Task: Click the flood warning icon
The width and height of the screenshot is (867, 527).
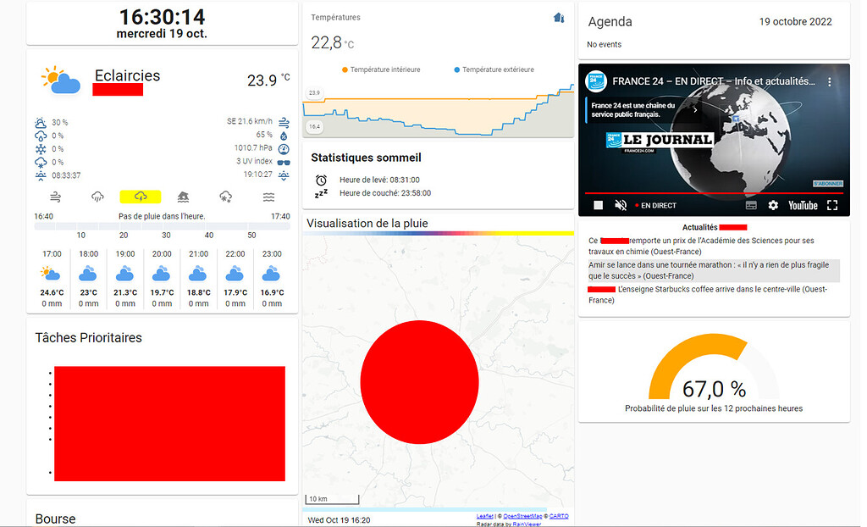Action: [182, 197]
